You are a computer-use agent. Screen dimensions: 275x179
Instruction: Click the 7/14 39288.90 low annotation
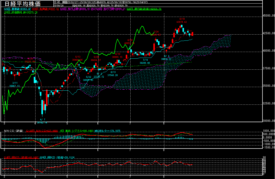pos(145,61)
